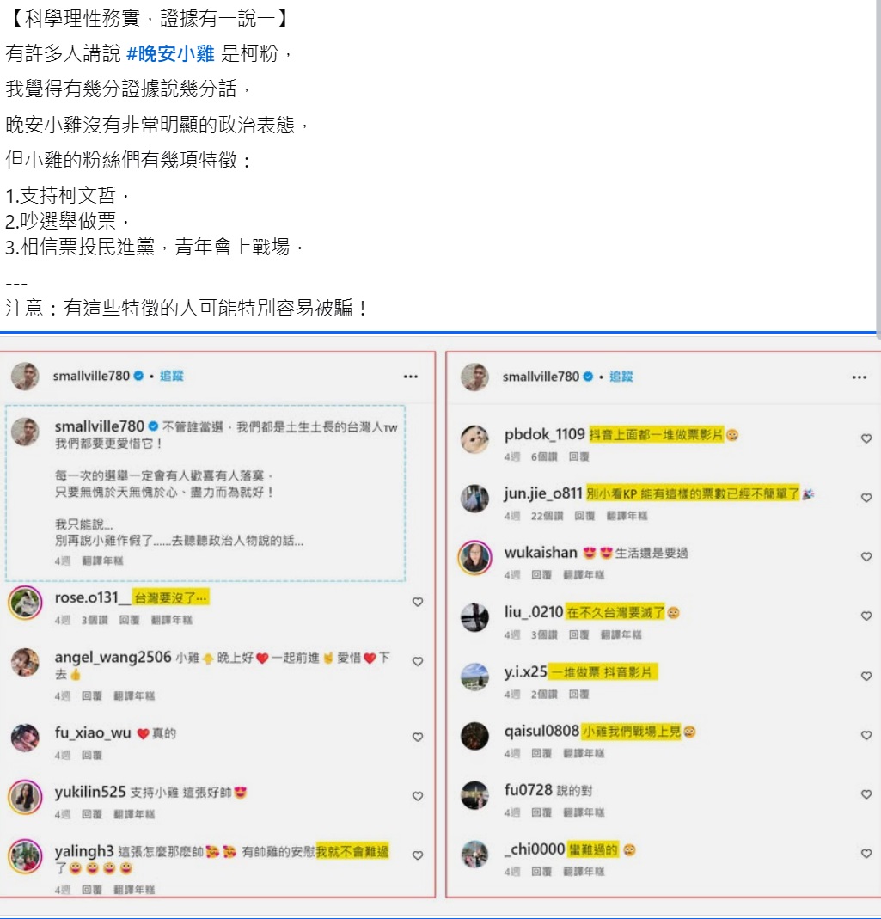Image resolution: width=881 pixels, height=919 pixels.
Task: Like jun.jie_o811 comment heart
Action: click(x=866, y=498)
